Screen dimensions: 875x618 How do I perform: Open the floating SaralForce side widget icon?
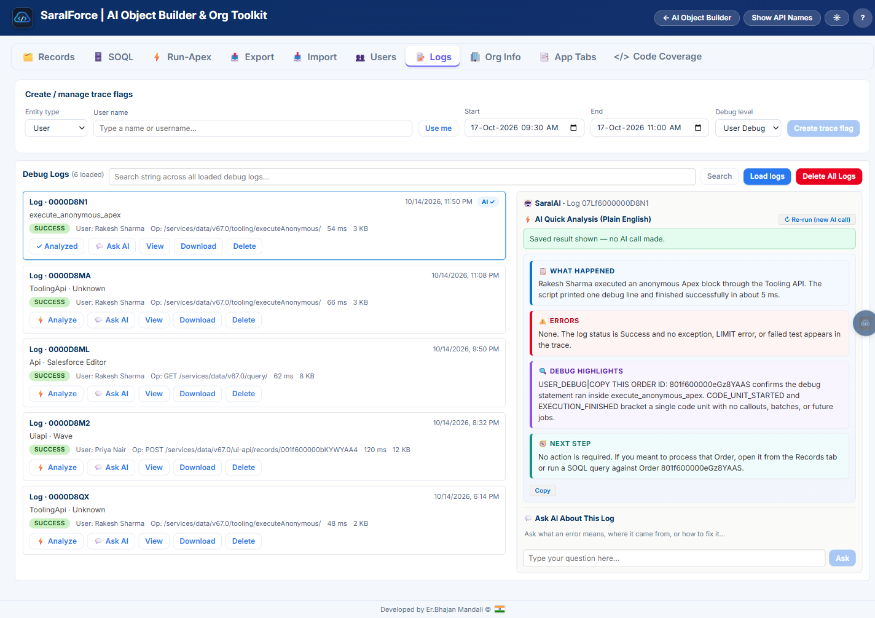coord(865,323)
